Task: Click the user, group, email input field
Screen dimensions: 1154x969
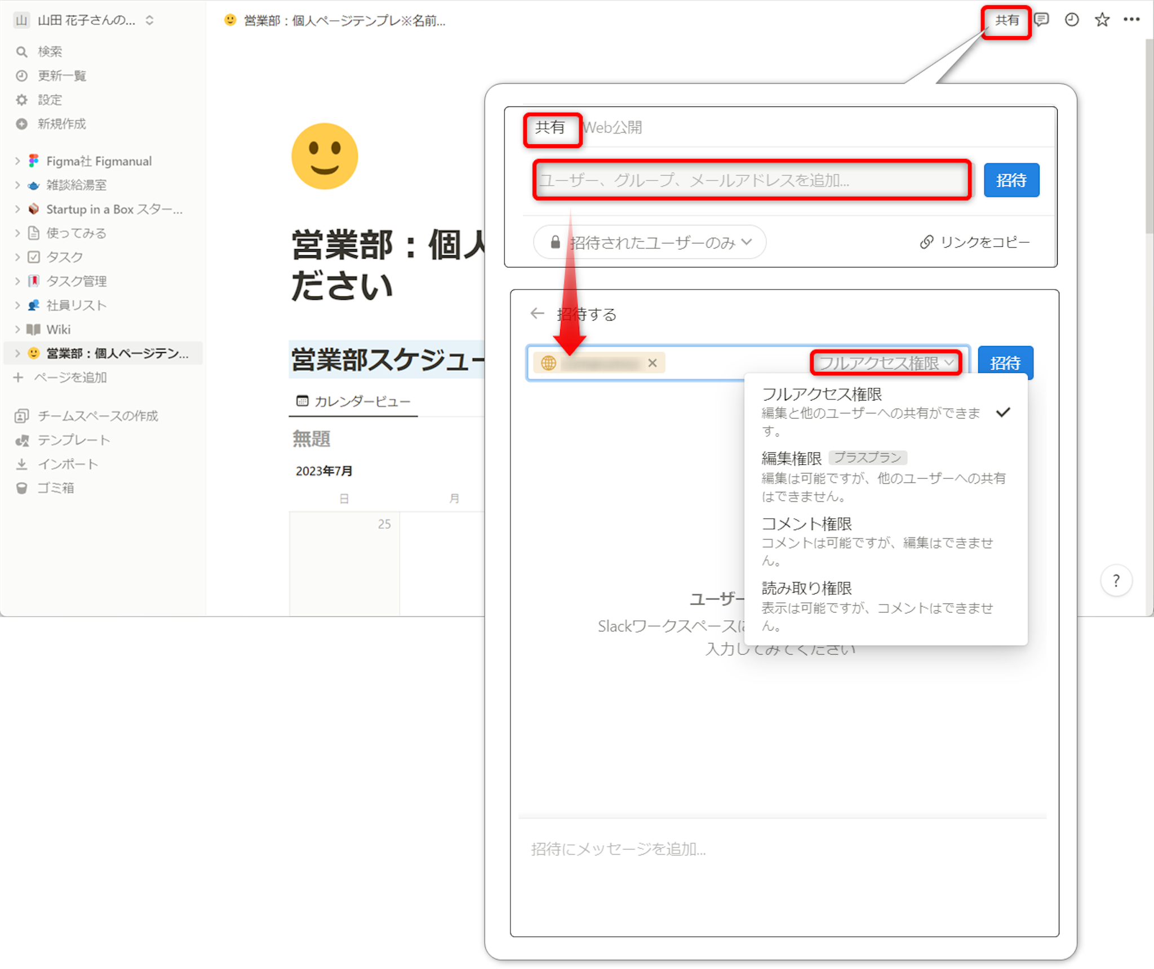Action: point(751,180)
